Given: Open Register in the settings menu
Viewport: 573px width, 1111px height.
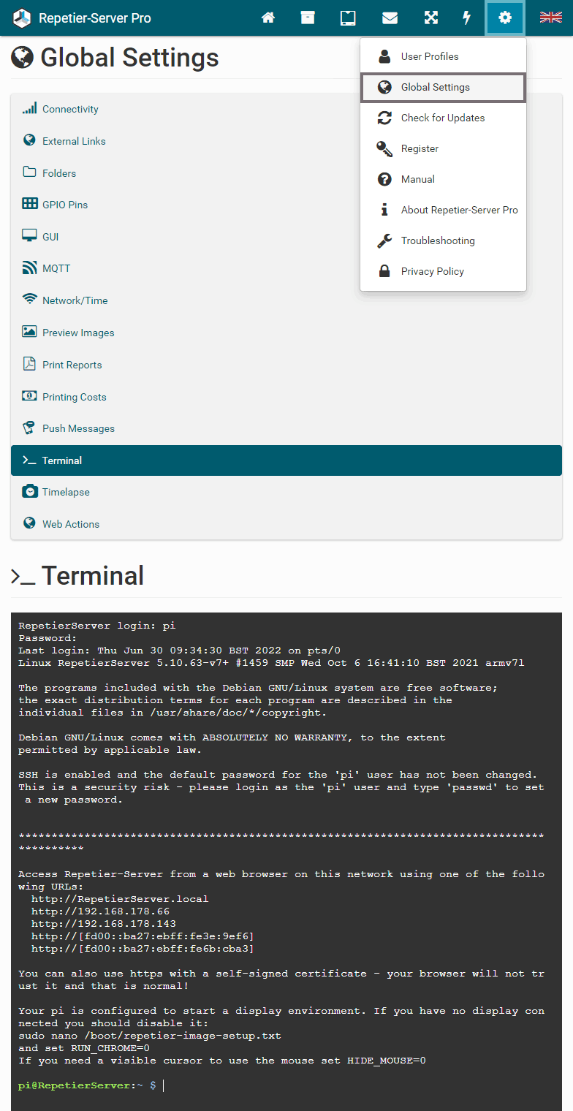Looking at the screenshot, I should [x=420, y=148].
